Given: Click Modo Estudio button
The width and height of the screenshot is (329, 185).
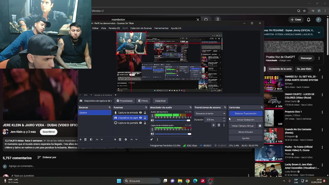Looking at the screenshot, I should tap(245, 132).
